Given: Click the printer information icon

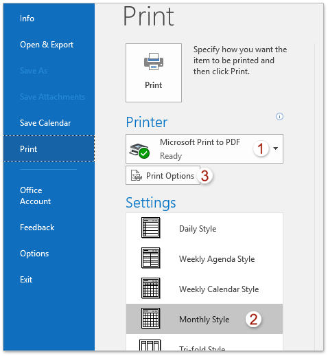Looking at the screenshot, I should click(279, 116).
